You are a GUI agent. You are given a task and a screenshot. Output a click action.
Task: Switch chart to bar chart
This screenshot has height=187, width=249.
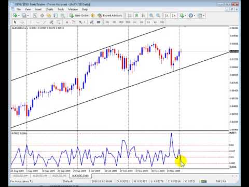point(129,16)
